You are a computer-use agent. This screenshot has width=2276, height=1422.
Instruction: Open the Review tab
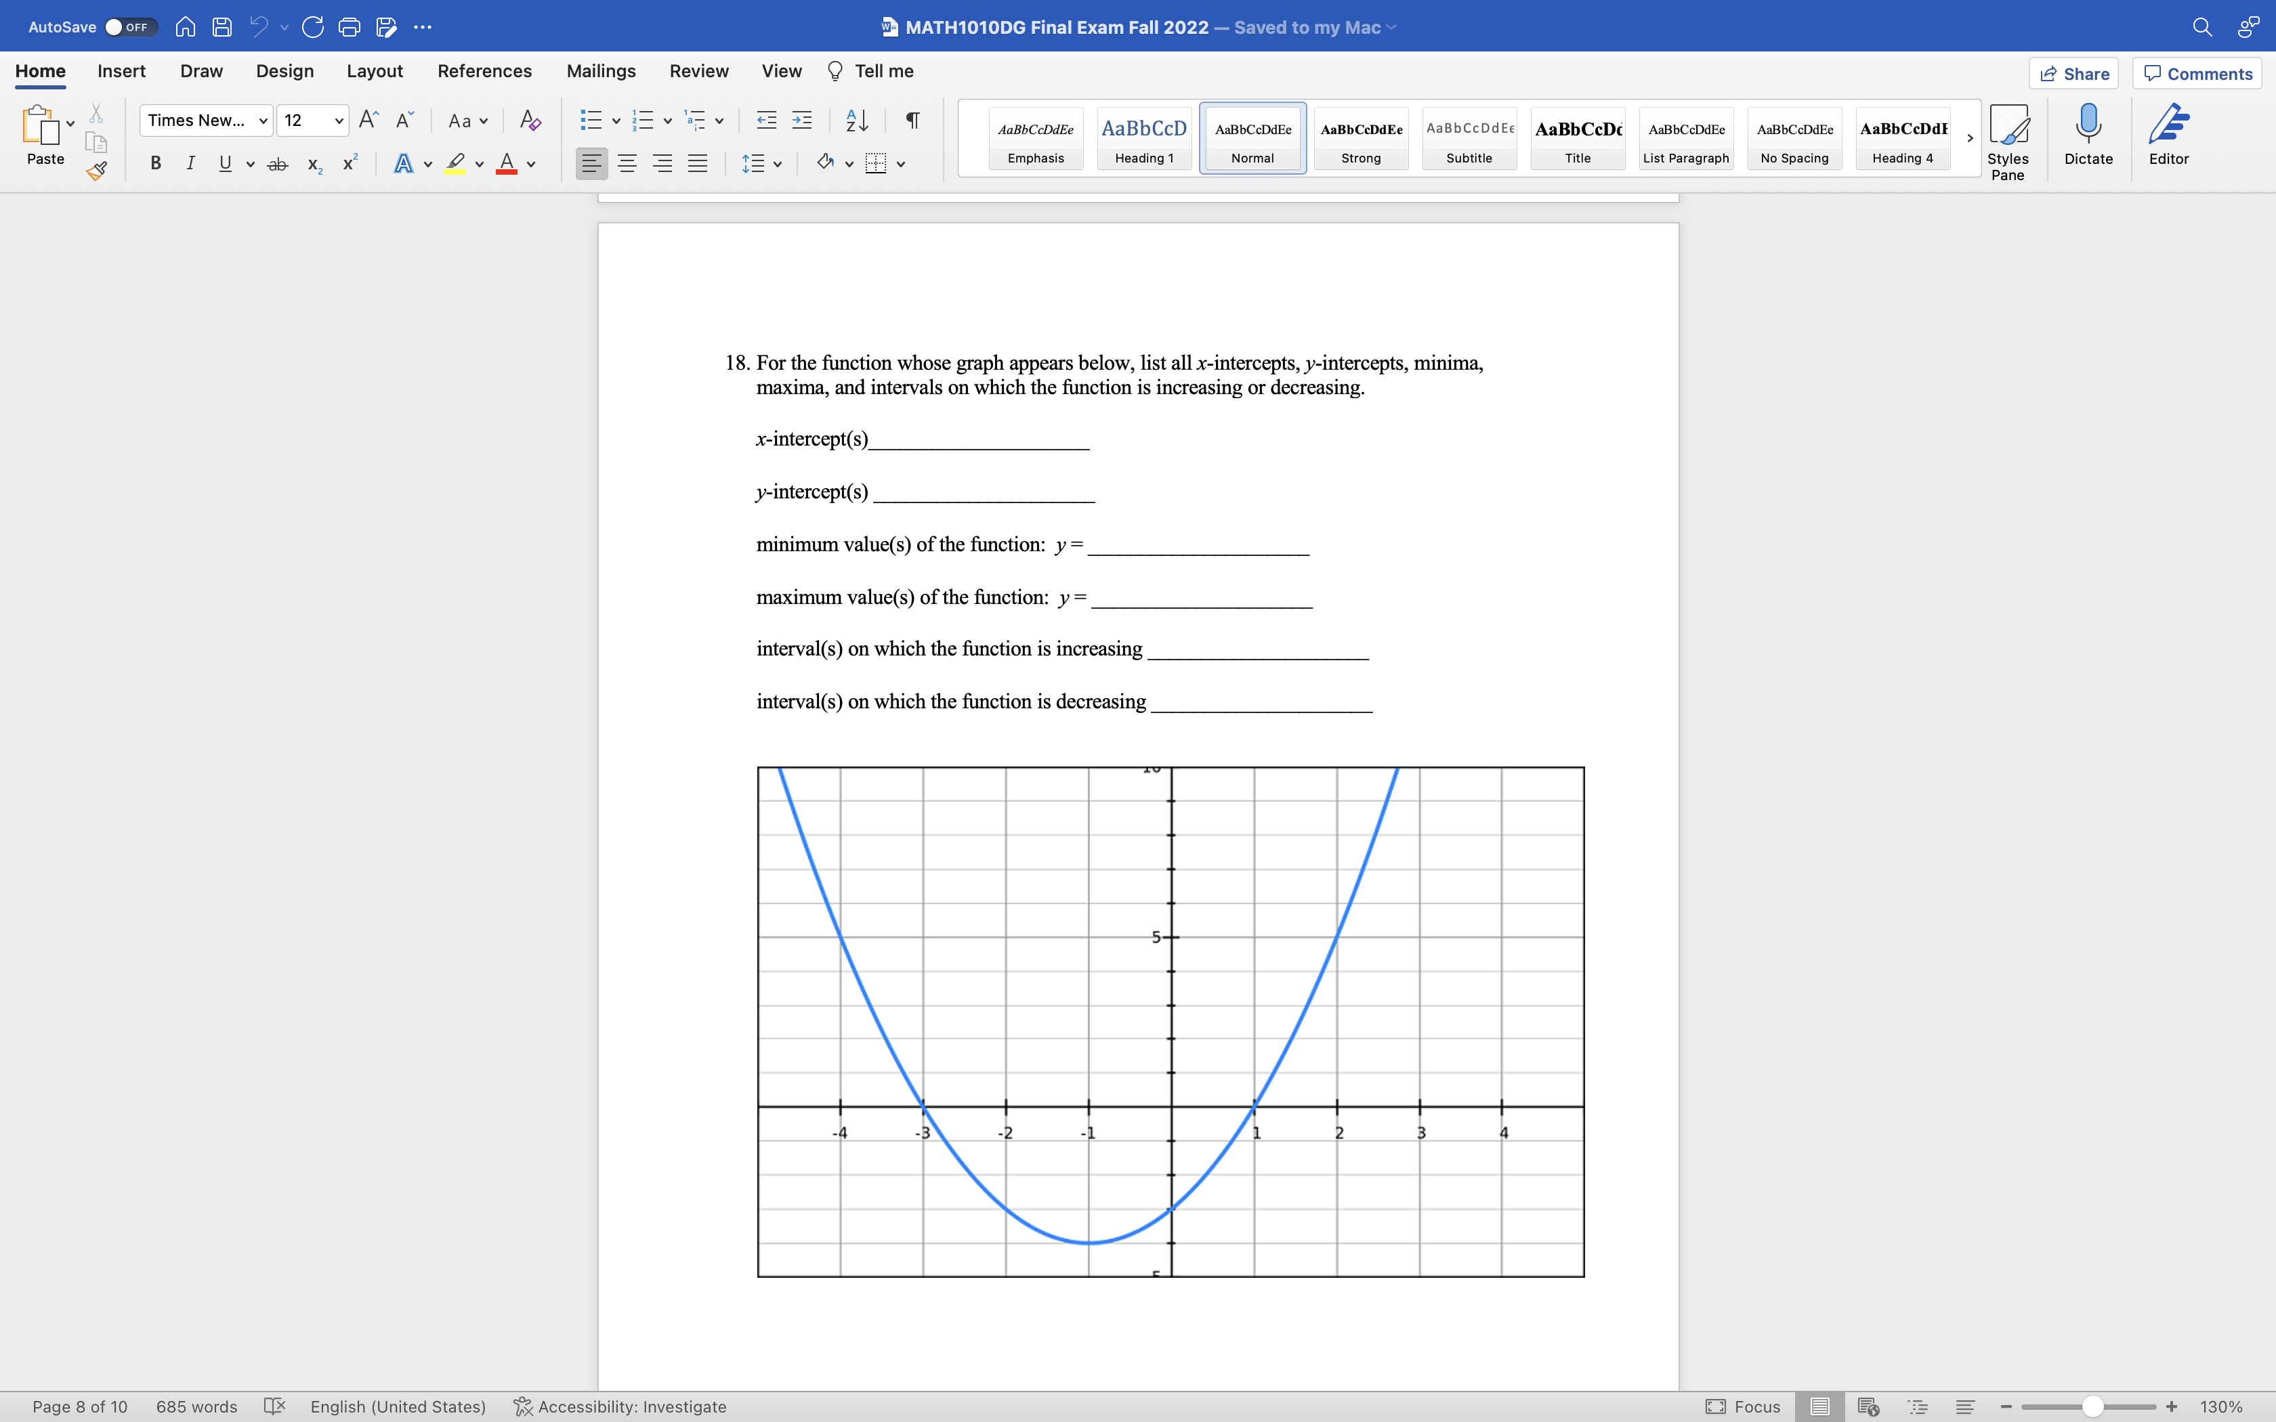699,70
